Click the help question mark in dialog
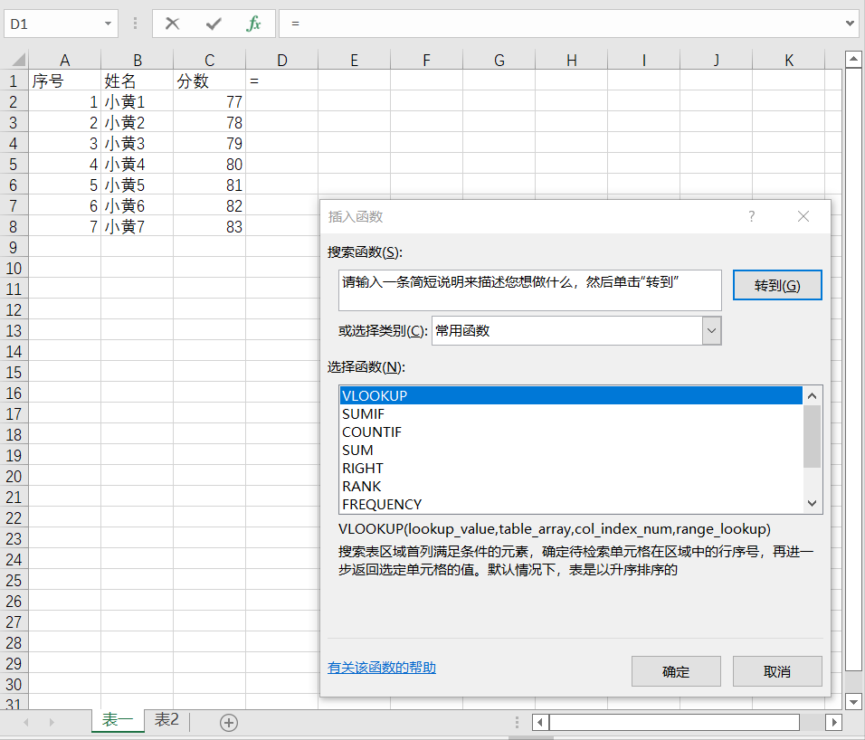This screenshot has width=865, height=740. point(751,216)
